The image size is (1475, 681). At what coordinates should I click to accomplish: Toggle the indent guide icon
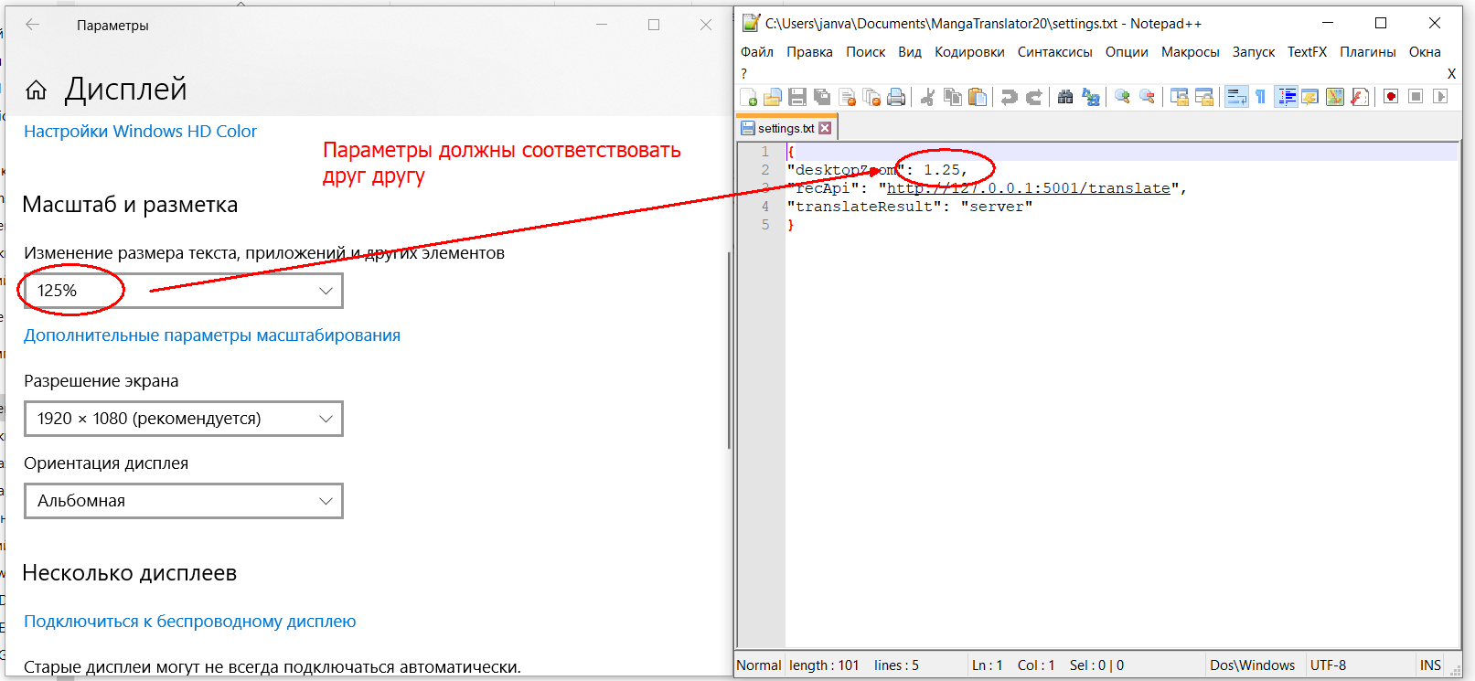click(x=1286, y=97)
